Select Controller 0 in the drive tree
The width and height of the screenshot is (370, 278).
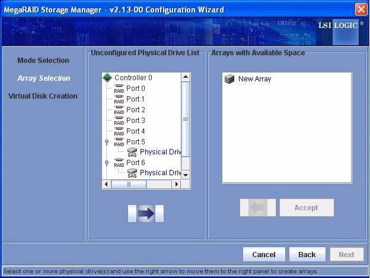[133, 78]
